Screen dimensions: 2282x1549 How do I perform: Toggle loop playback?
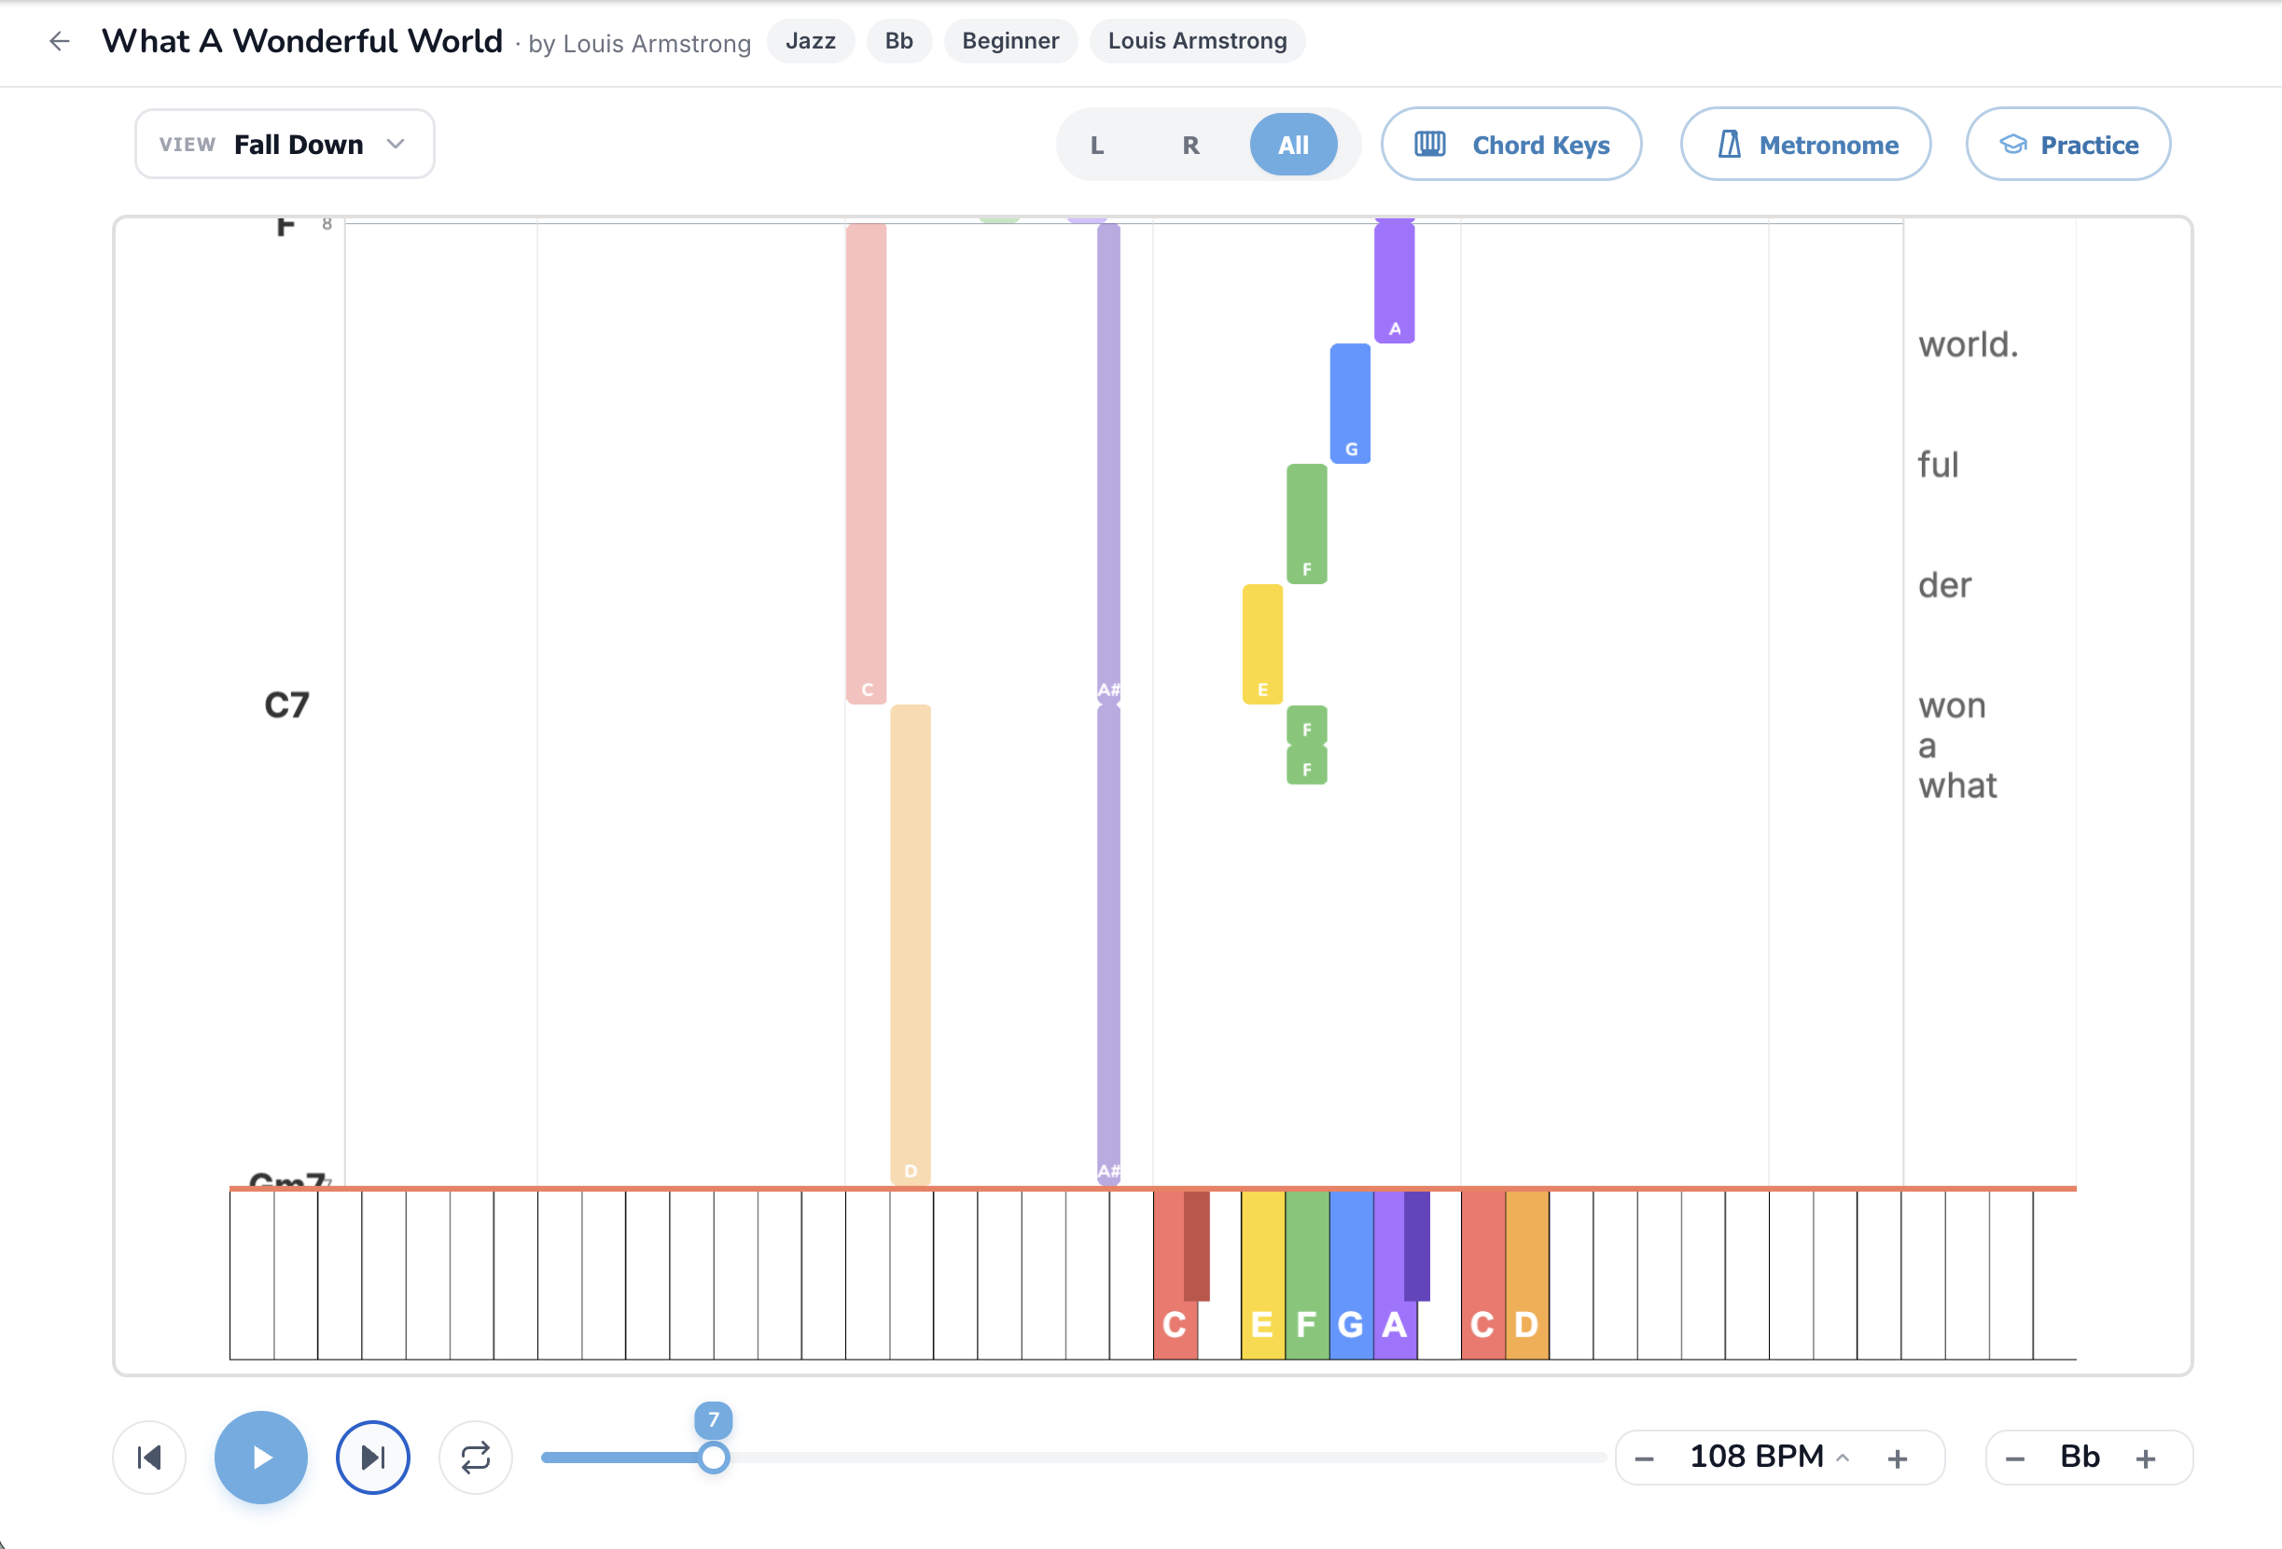coord(475,1458)
